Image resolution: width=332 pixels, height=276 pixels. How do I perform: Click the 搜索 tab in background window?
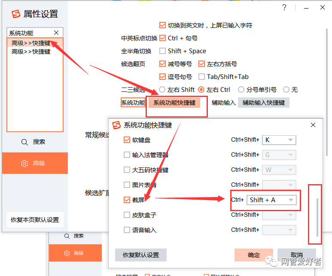pyautogui.click(x=75, y=236)
